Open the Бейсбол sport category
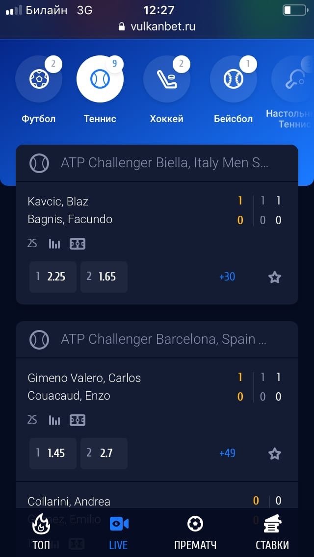314x557 pixels. coord(233,80)
